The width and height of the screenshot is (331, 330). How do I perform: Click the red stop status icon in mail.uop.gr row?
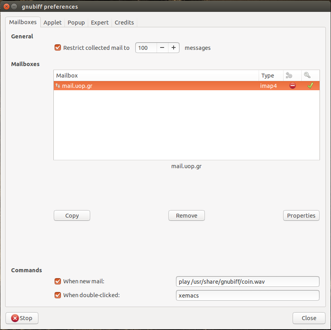pos(292,86)
